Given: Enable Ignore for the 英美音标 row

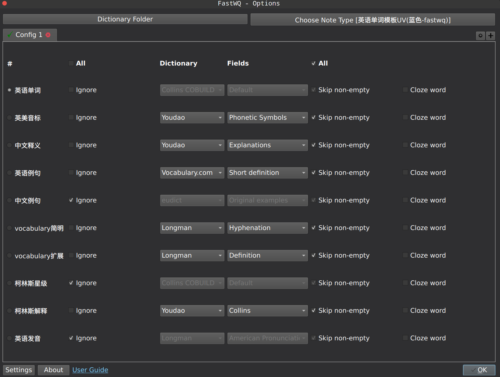Looking at the screenshot, I should click(71, 117).
